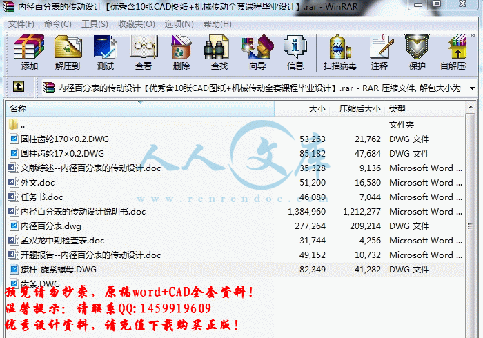
Task: Click the 自解压 (SFX) toolbar icon
Action: coord(457,47)
